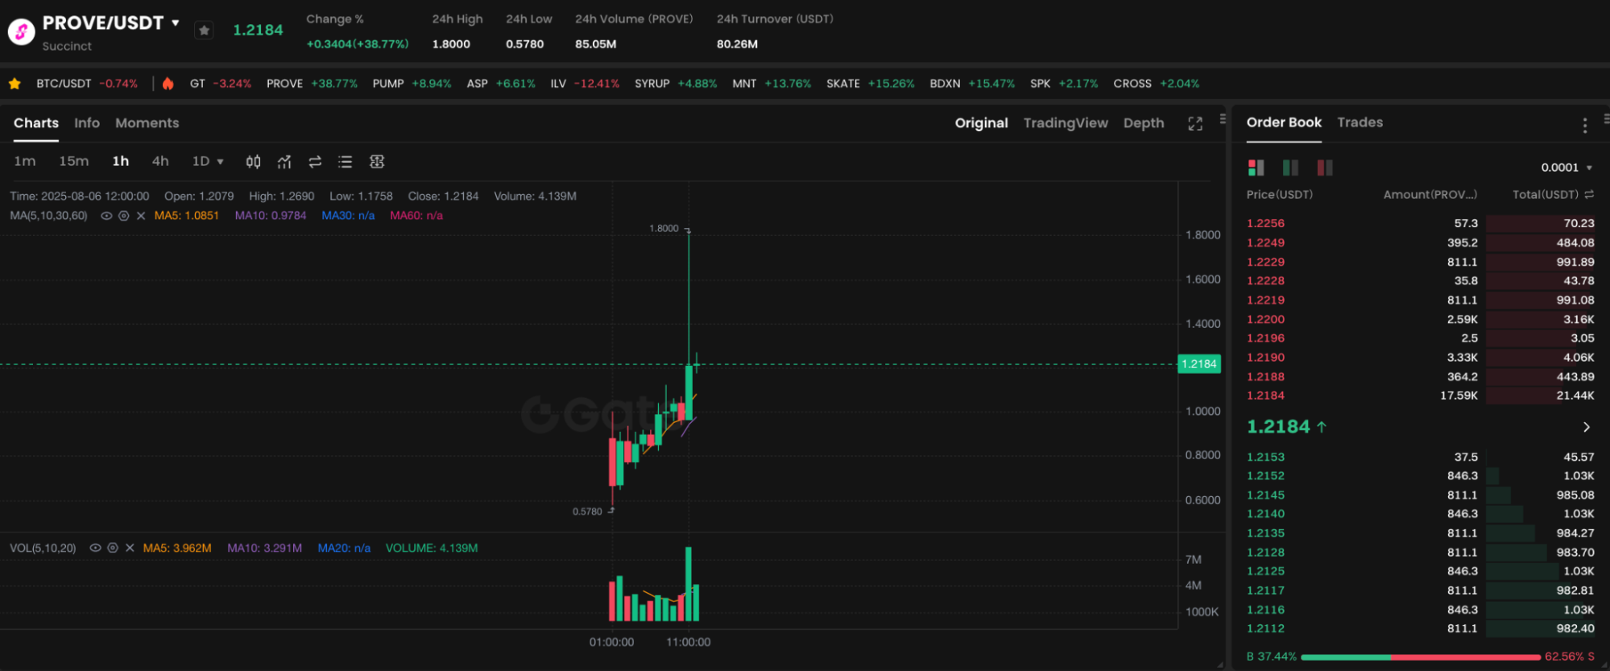
Task: Switch to TradingView chart
Action: pyautogui.click(x=1066, y=123)
